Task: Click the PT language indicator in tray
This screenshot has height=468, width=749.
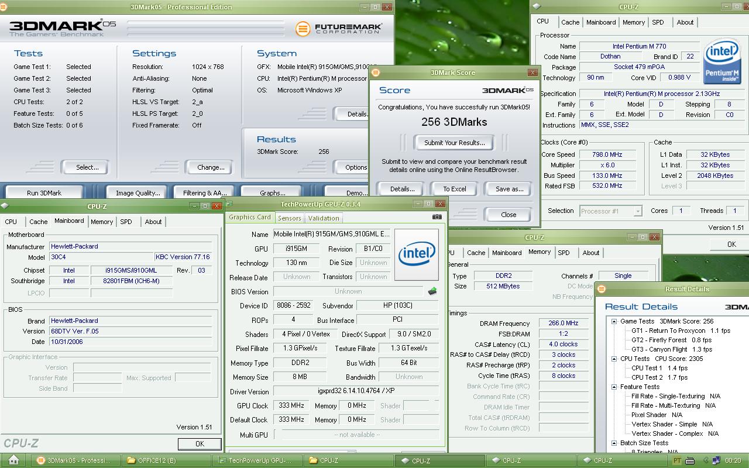Action: click(x=677, y=460)
